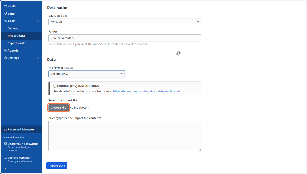Click the Password Manager lock icon
This screenshot has width=307, height=174.
click(x=5, y=129)
